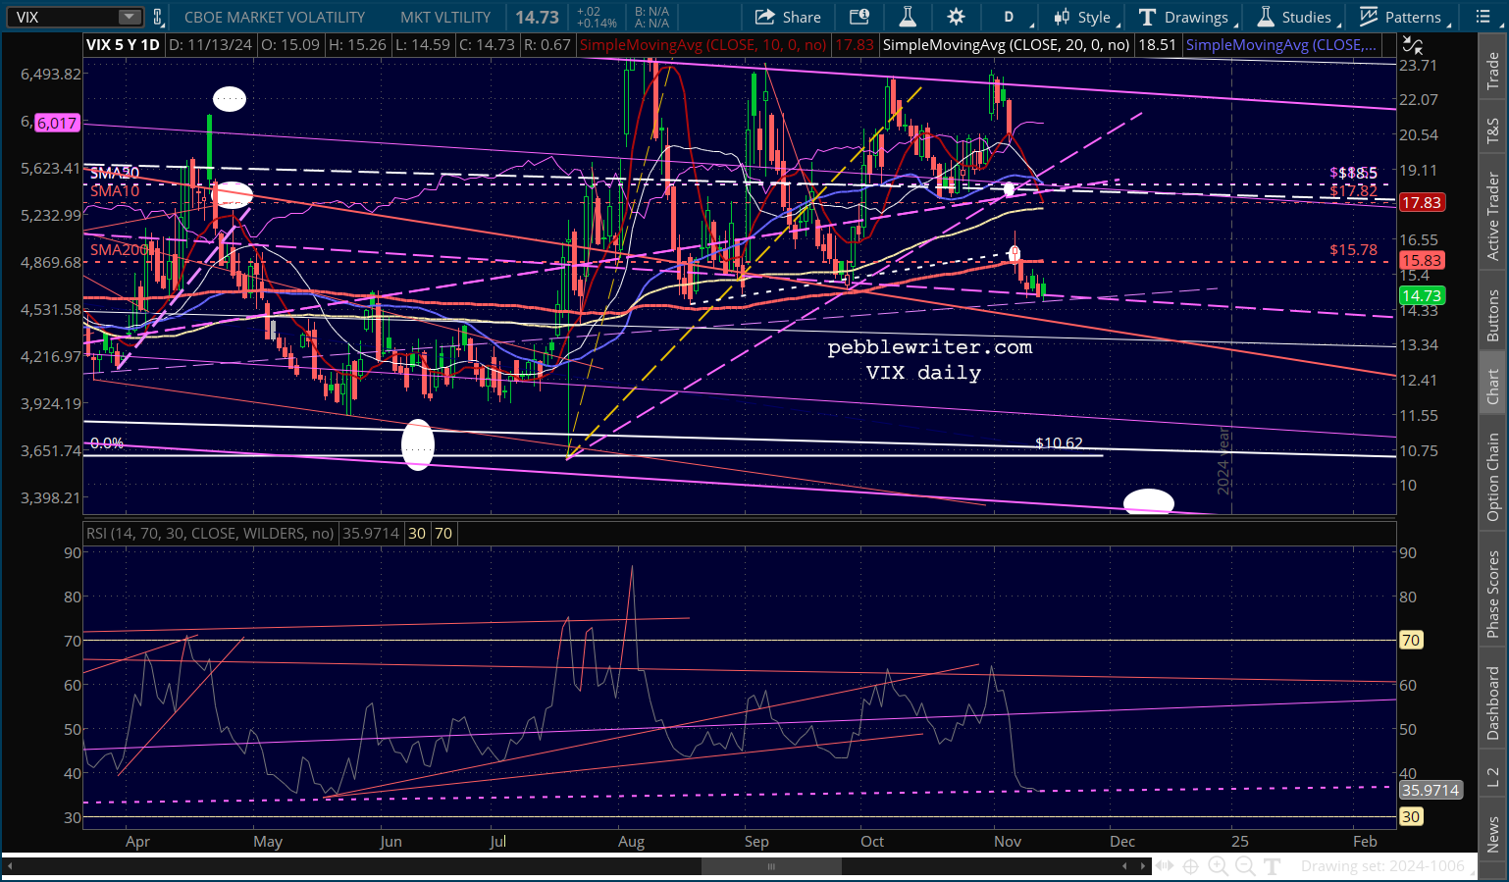Click the zoom in magnifier icon

(1218, 865)
